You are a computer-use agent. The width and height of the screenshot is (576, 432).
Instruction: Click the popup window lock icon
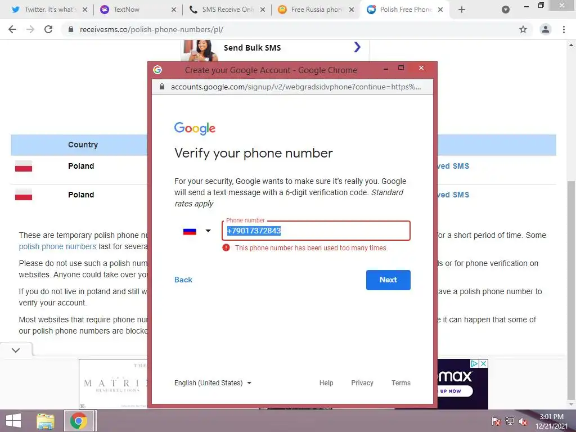pyautogui.click(x=161, y=87)
